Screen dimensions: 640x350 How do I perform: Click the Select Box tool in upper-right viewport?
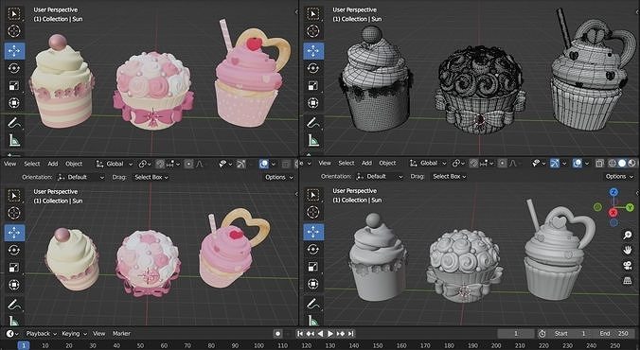point(313,14)
